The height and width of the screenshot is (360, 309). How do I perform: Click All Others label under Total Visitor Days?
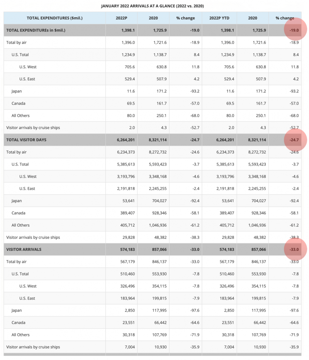(x=20, y=225)
